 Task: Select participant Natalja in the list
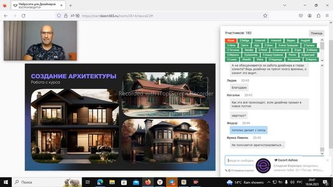click(x=249, y=50)
